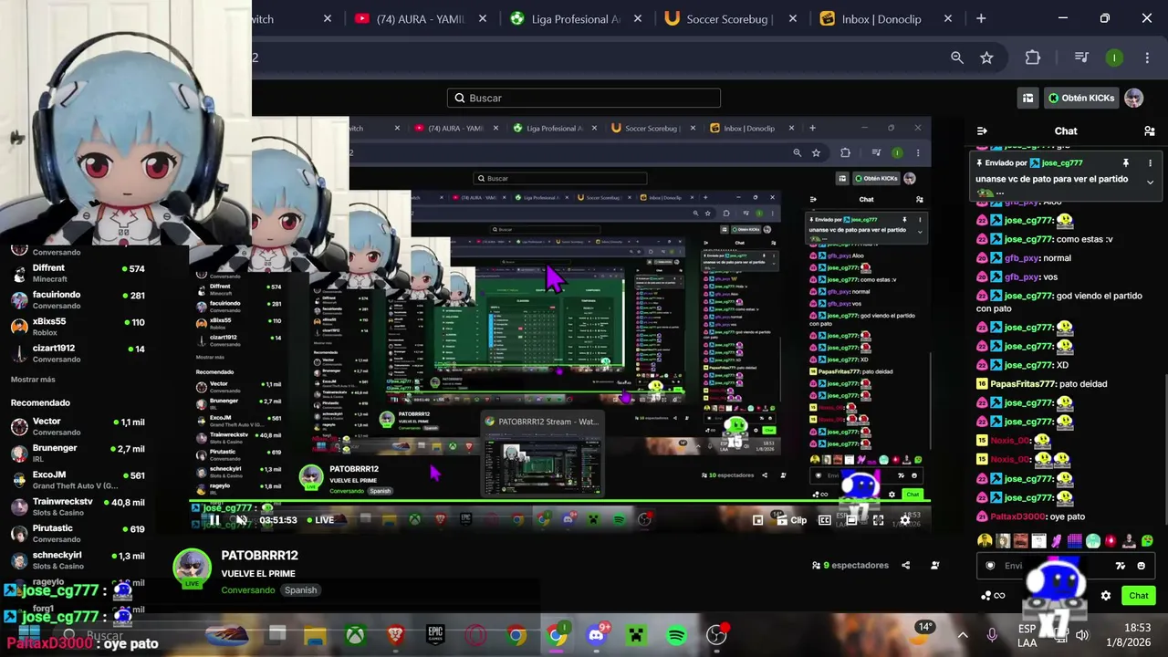Expand the pinned chat message chevron
The image size is (1168, 657).
tap(1150, 182)
